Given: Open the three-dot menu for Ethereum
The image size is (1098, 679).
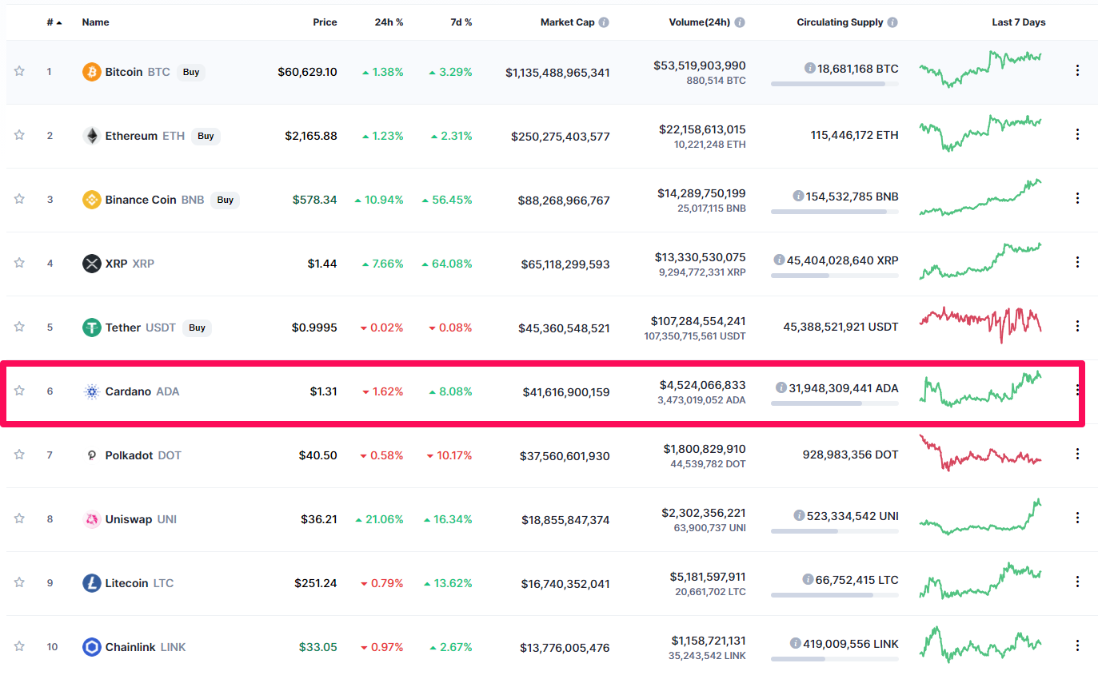Looking at the screenshot, I should (x=1077, y=134).
